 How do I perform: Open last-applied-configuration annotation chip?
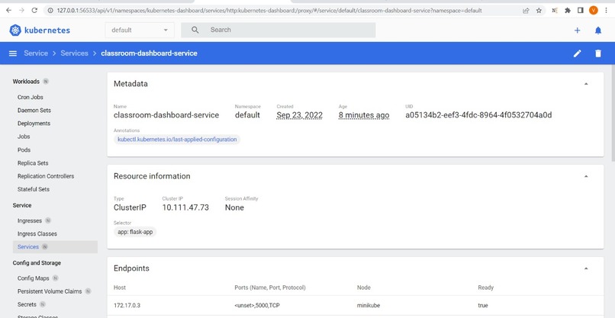pyautogui.click(x=177, y=140)
